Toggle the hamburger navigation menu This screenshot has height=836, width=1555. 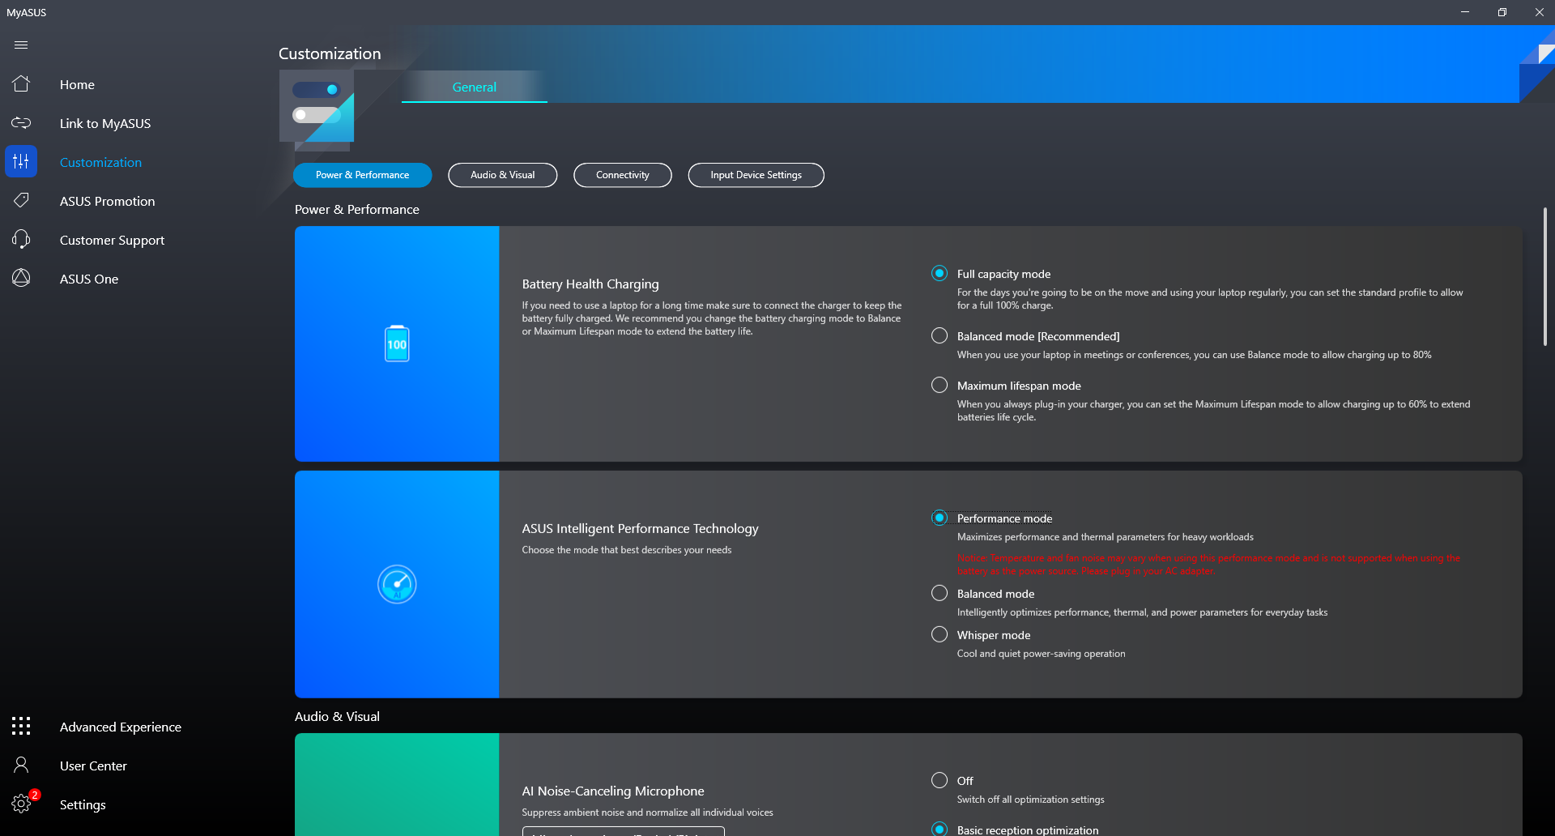21,45
